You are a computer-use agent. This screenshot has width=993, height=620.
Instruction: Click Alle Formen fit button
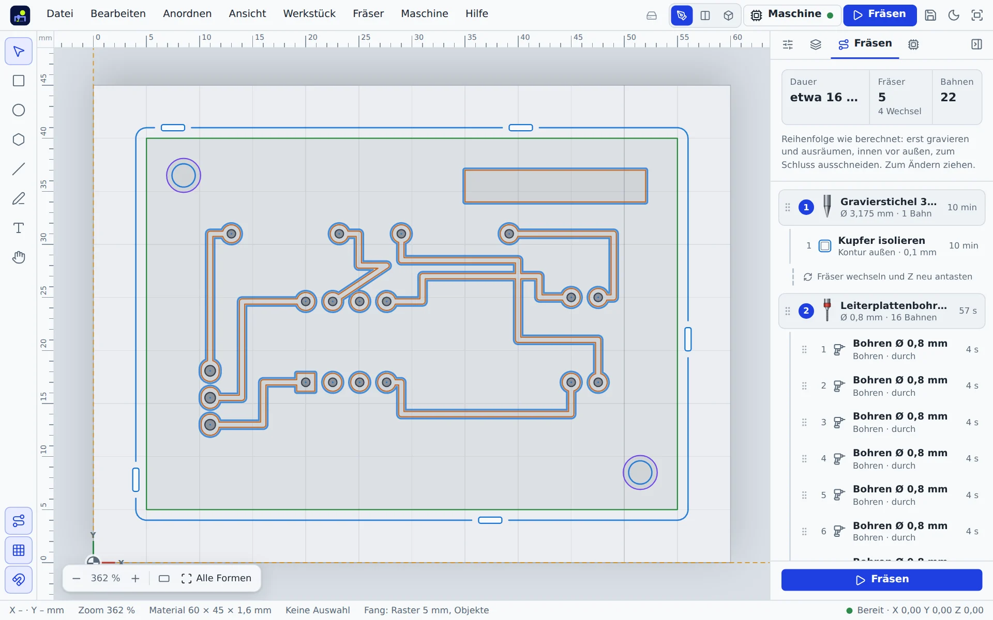point(216,578)
